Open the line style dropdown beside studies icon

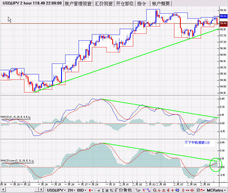(x=202, y=190)
